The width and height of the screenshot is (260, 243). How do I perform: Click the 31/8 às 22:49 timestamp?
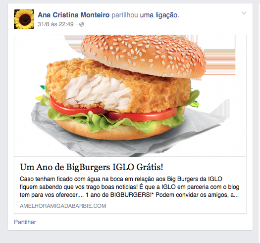click(x=55, y=24)
